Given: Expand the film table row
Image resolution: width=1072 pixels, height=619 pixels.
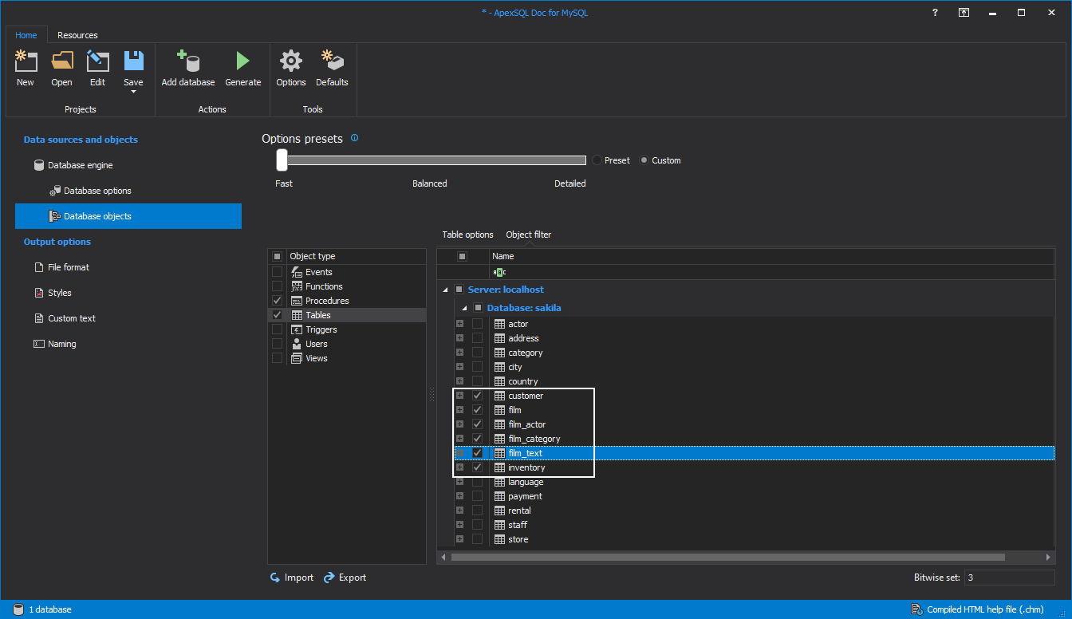Looking at the screenshot, I should coord(459,410).
